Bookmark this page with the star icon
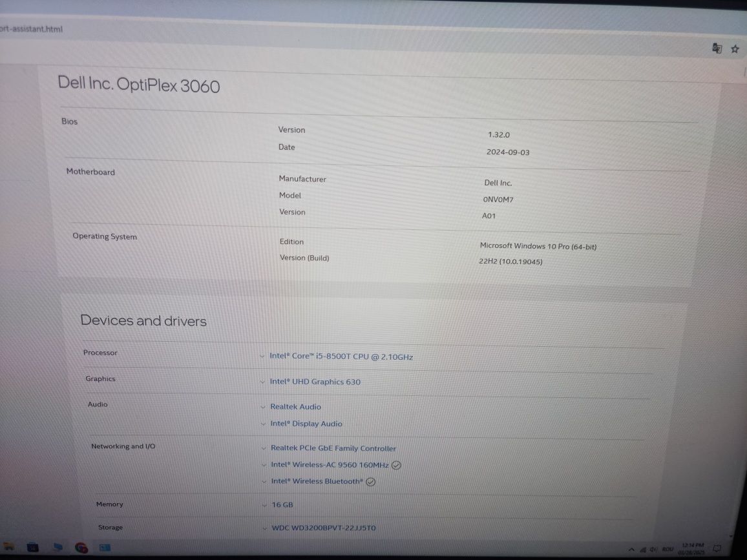The width and height of the screenshot is (747, 560). (x=735, y=49)
